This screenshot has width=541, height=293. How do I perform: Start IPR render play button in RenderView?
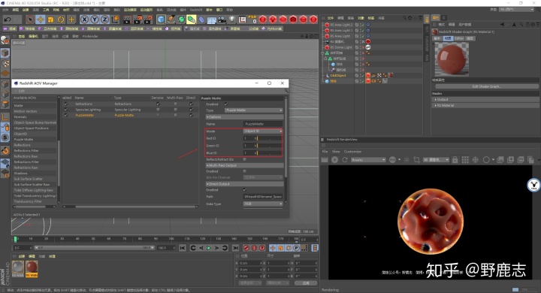(334, 160)
